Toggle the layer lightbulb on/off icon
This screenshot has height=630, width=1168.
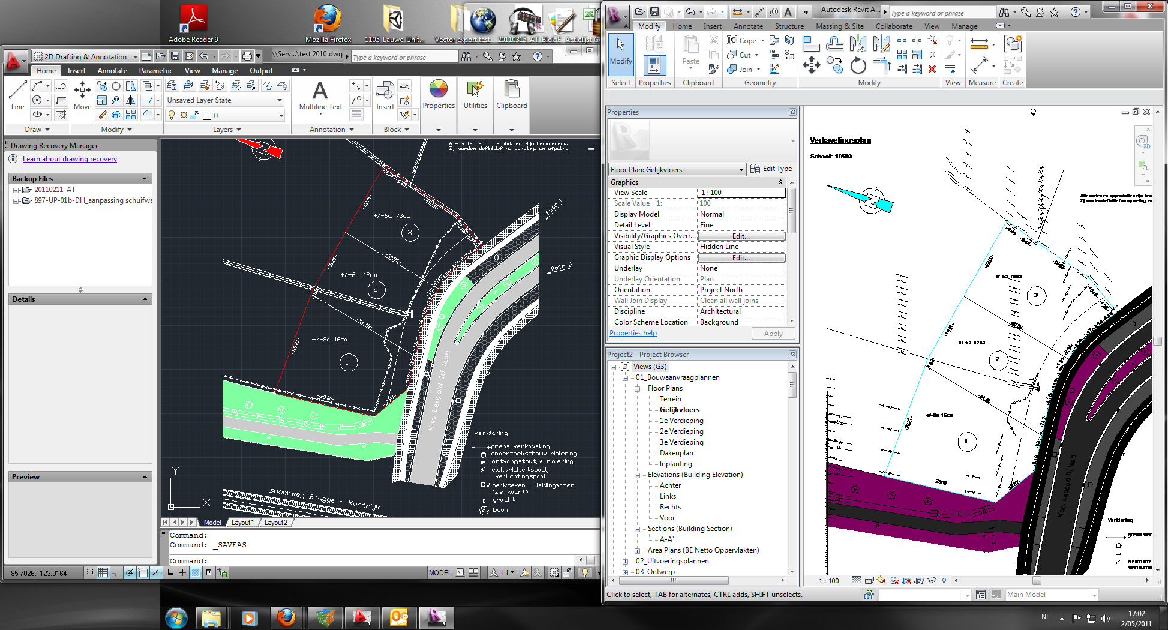tap(172, 115)
